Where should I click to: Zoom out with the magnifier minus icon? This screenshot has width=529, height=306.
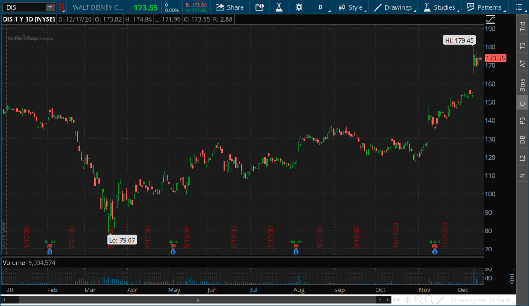click(429, 300)
